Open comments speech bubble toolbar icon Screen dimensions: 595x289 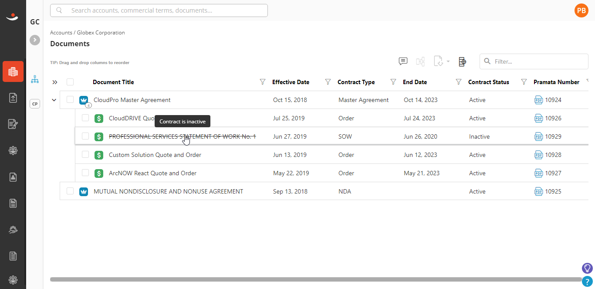403,61
